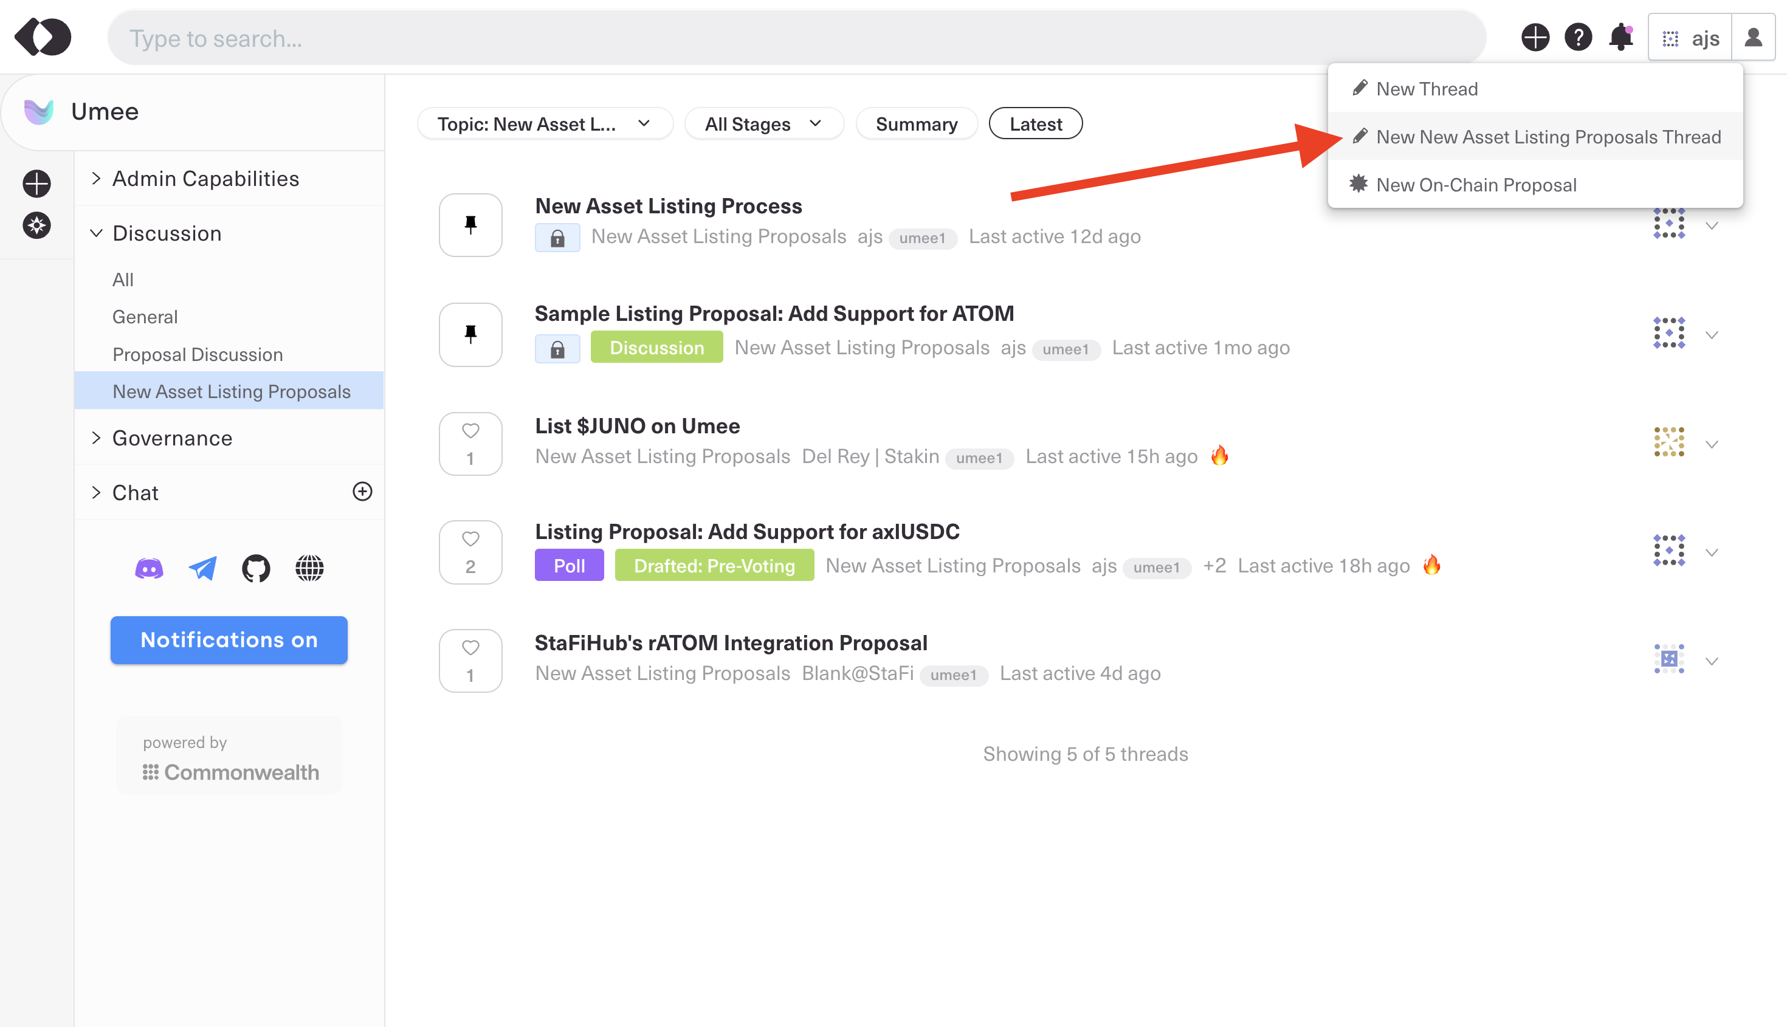Click the globe website icon
Image resolution: width=1787 pixels, height=1027 pixels.
click(x=309, y=568)
